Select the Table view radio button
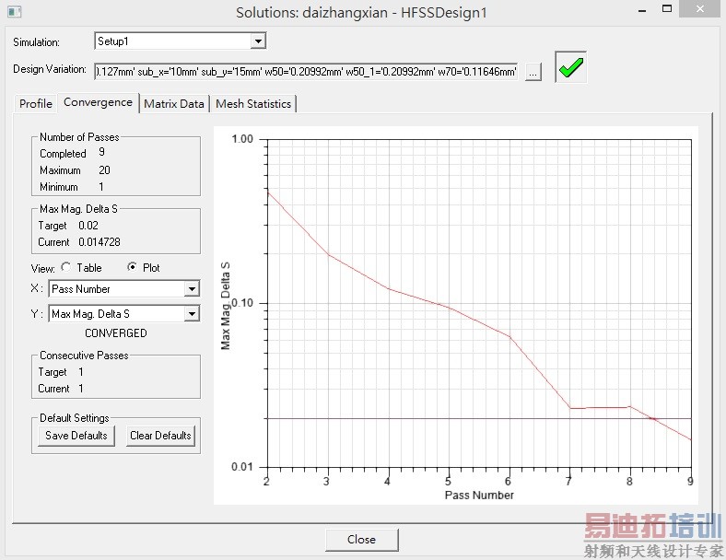 point(66,267)
